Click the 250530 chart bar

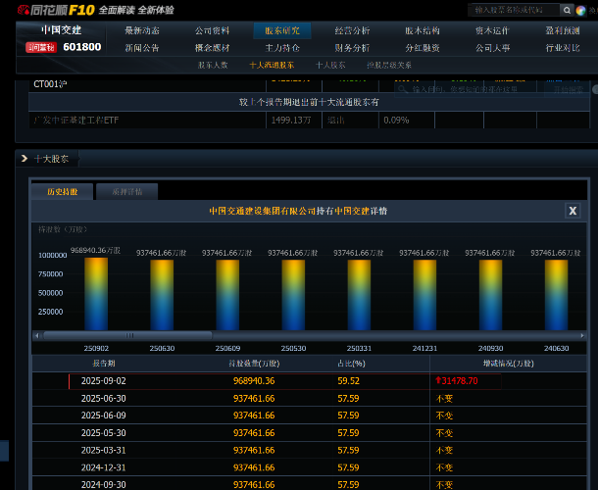click(x=293, y=295)
